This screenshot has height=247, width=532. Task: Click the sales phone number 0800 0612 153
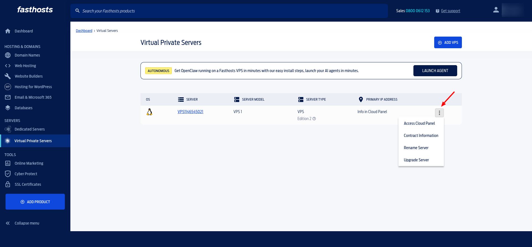[x=418, y=11]
